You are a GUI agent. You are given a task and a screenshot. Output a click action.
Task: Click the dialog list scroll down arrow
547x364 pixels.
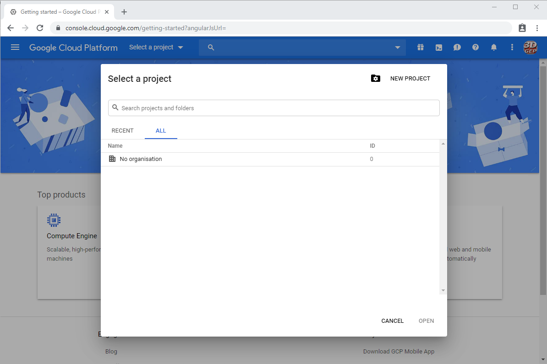click(x=443, y=290)
